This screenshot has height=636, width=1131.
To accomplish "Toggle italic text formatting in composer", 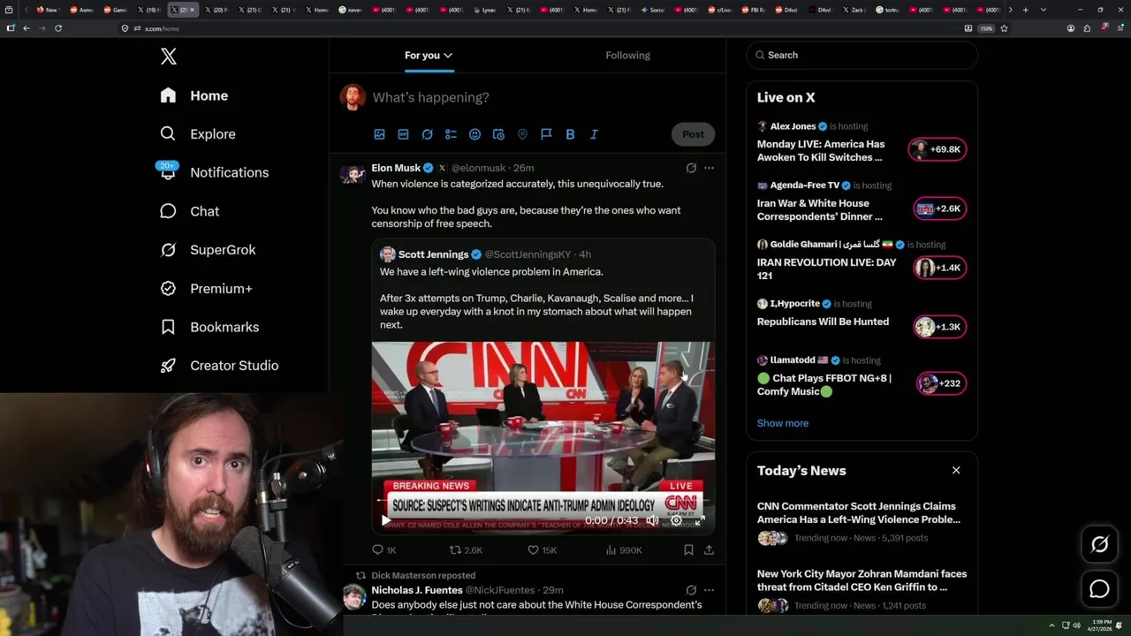I will click(x=594, y=134).
